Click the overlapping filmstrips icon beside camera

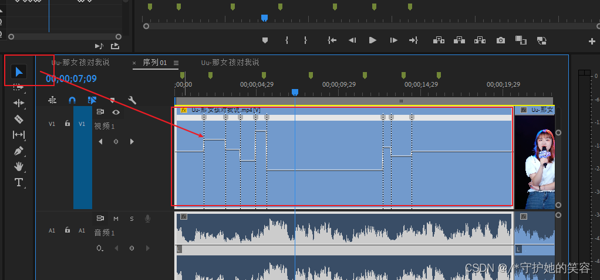click(521, 40)
